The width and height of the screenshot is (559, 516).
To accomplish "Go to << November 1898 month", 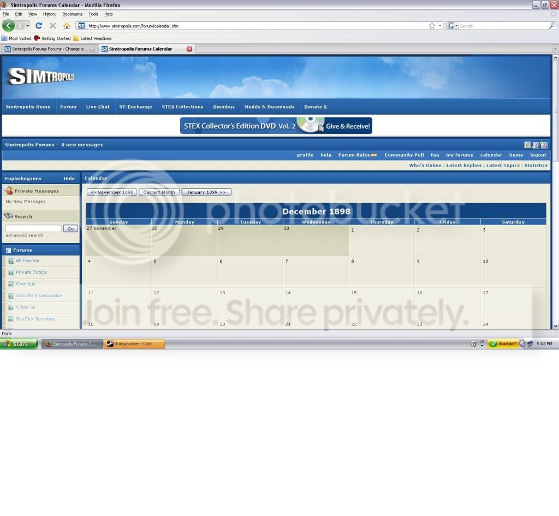I will pyautogui.click(x=111, y=192).
